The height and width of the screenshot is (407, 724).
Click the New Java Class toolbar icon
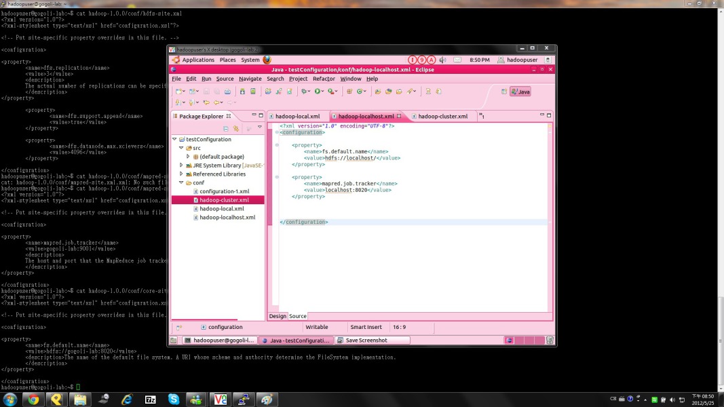(360, 92)
